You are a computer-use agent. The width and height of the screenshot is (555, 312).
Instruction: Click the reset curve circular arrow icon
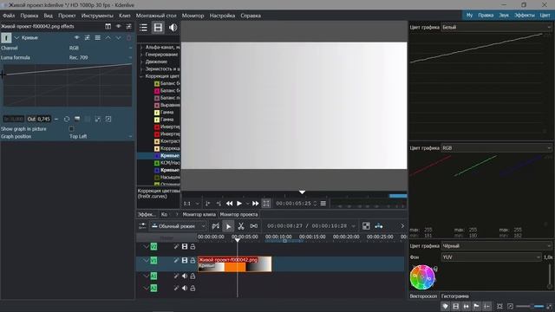click(x=67, y=120)
